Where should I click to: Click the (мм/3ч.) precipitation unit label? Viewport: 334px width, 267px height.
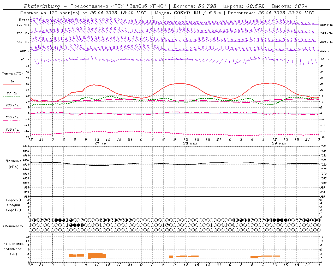click(14, 200)
